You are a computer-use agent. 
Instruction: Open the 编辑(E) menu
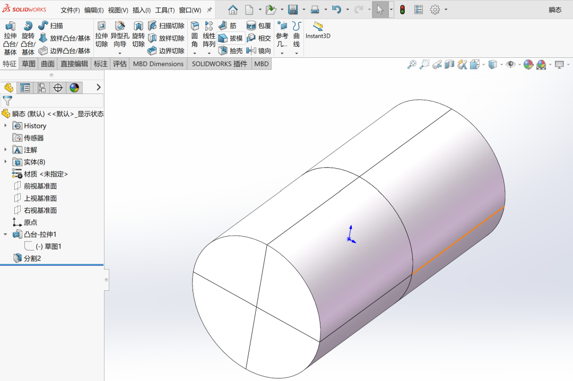[x=94, y=10]
